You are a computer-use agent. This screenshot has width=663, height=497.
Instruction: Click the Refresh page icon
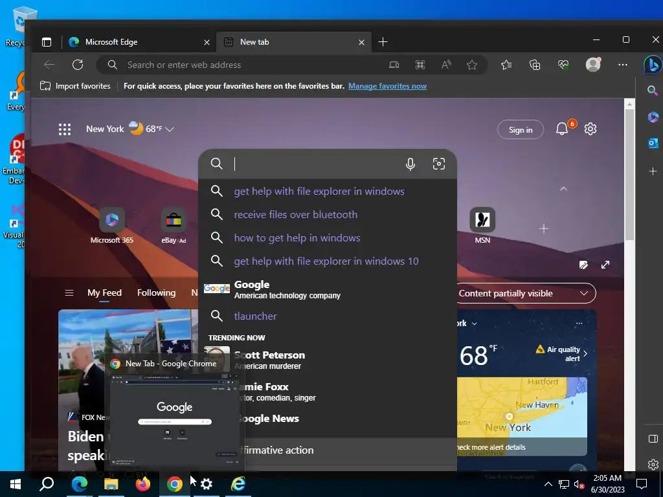78,65
